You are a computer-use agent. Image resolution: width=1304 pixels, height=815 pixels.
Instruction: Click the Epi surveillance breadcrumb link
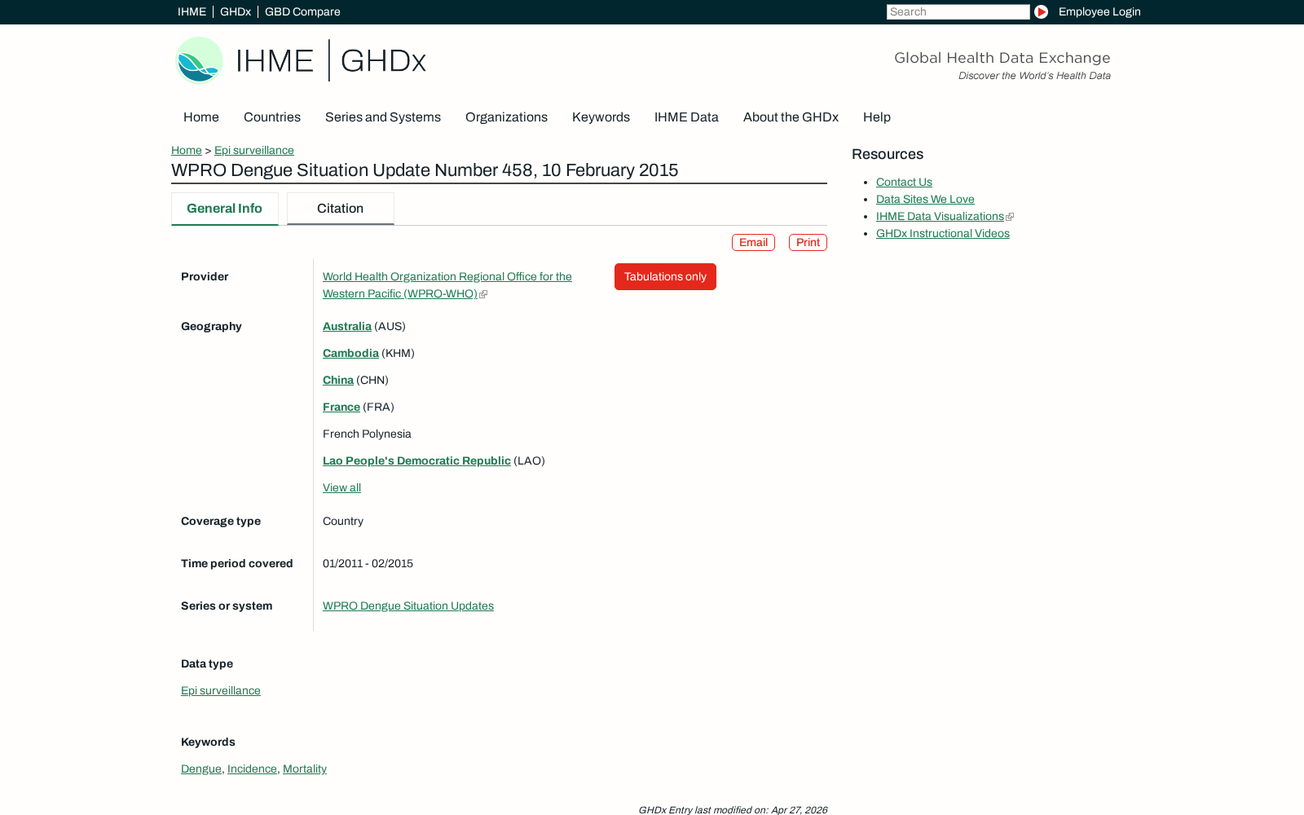coord(254,150)
